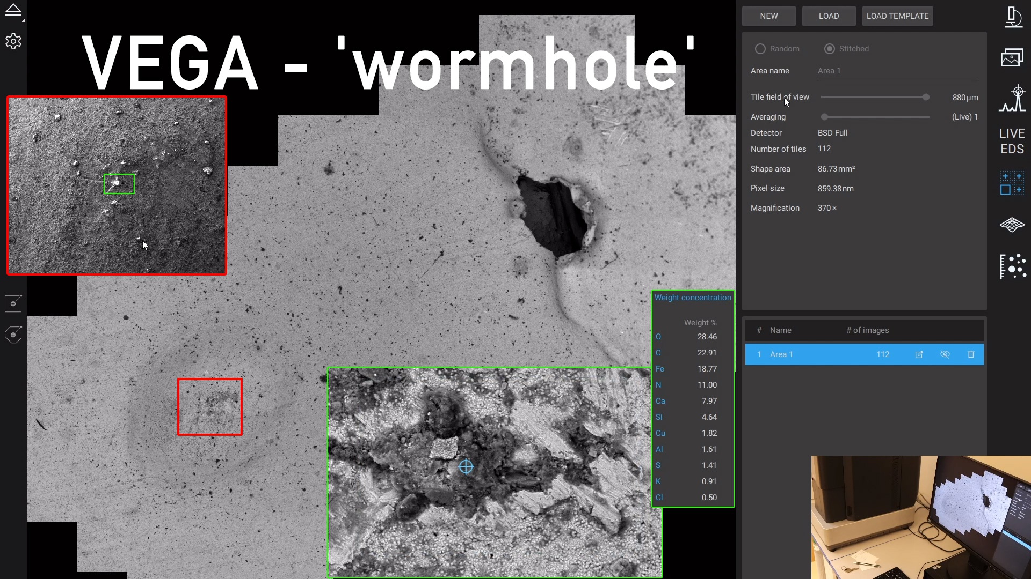Edit the Area 1 entry

(x=919, y=354)
